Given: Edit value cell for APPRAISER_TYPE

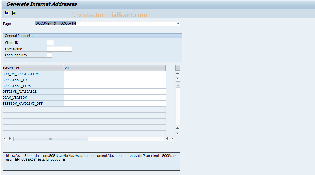Looking at the screenshot, I should coord(115,86).
